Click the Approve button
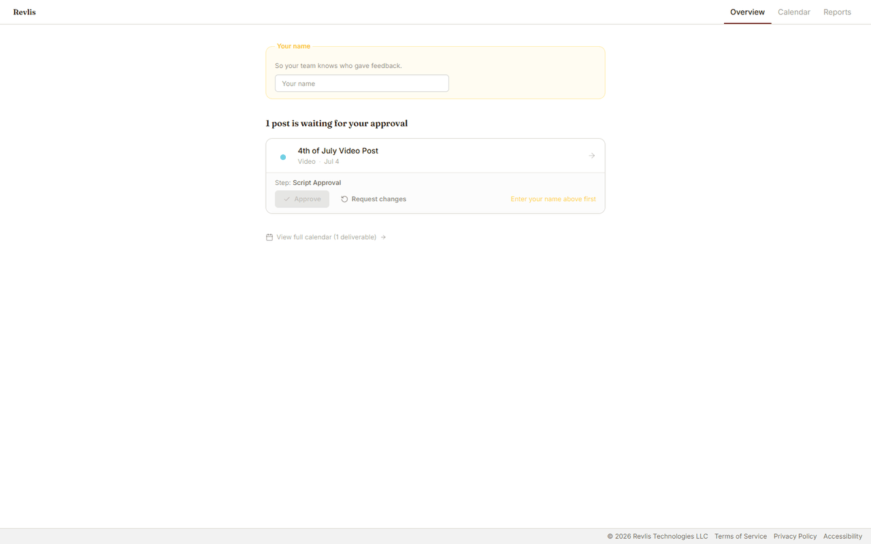The image size is (871, 544). [x=302, y=199]
